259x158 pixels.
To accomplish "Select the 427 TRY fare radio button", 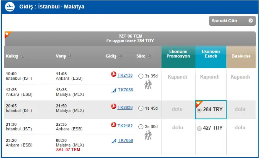I will click(199, 128).
